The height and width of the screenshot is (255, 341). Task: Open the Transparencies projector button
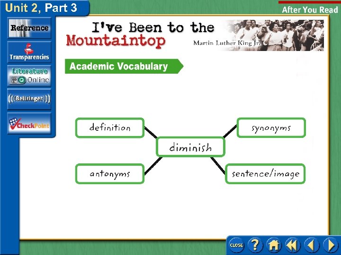coord(29,52)
